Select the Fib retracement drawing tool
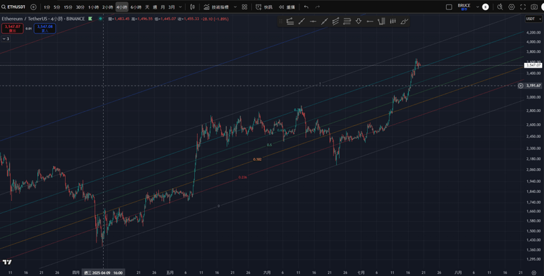The height and width of the screenshot is (276, 544). point(290,21)
